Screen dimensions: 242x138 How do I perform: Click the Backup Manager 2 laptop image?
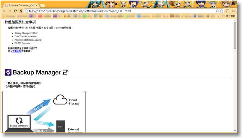(19, 123)
